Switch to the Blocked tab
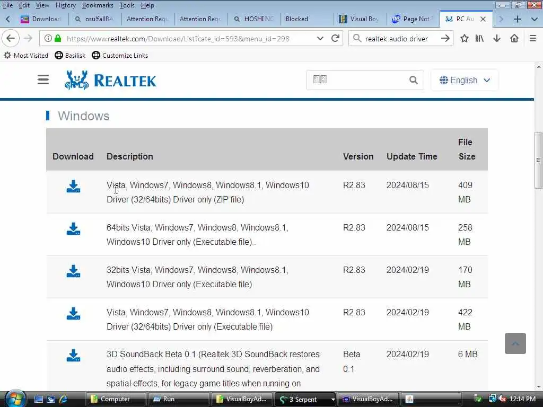This screenshot has width=543, height=407. pyautogui.click(x=307, y=19)
